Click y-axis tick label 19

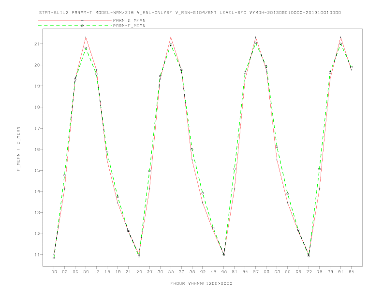[x=37, y=86]
